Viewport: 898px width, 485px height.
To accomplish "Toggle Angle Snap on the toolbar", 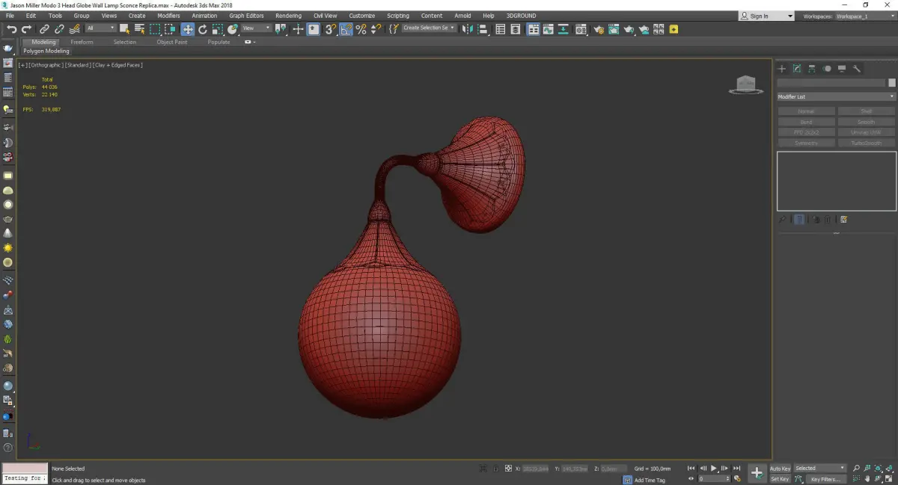I will [346, 29].
